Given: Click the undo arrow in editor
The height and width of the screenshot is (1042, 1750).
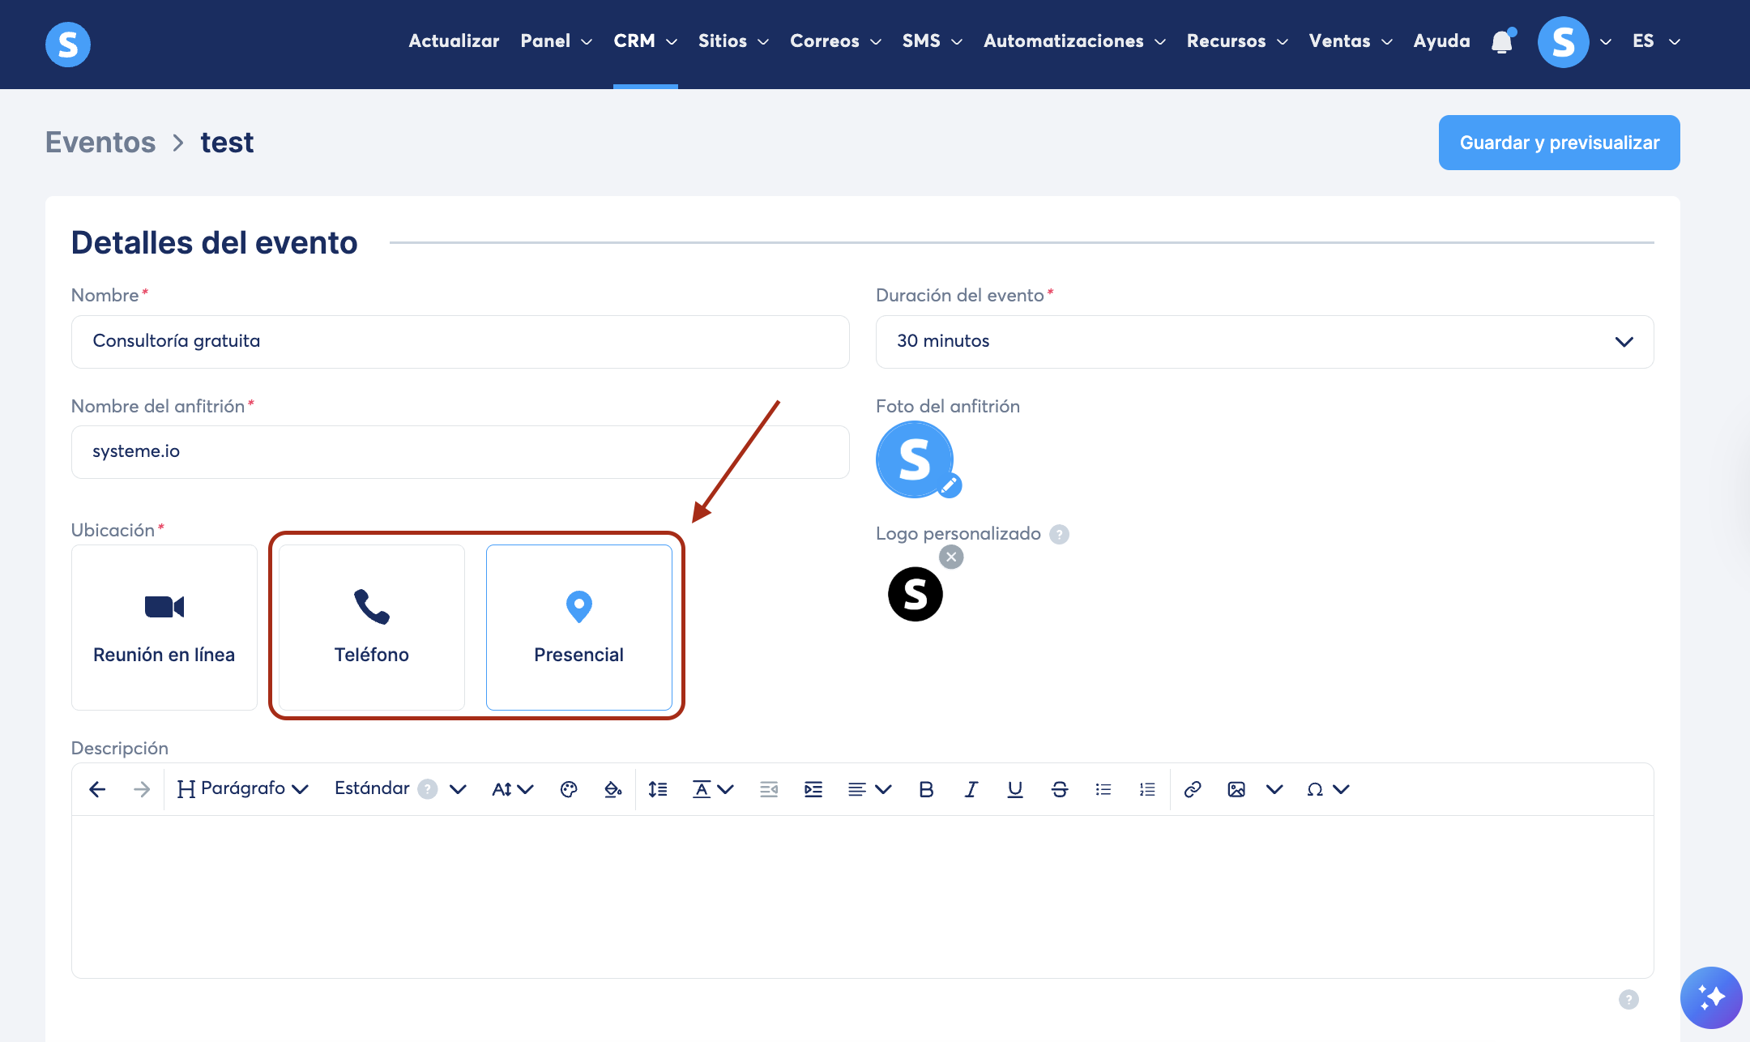Looking at the screenshot, I should (97, 789).
